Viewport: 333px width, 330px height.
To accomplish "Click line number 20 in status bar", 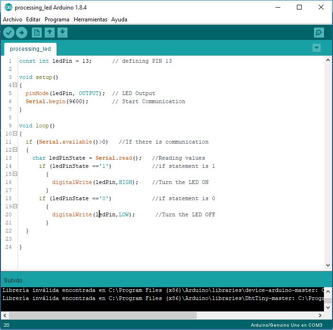I will (x=6, y=325).
